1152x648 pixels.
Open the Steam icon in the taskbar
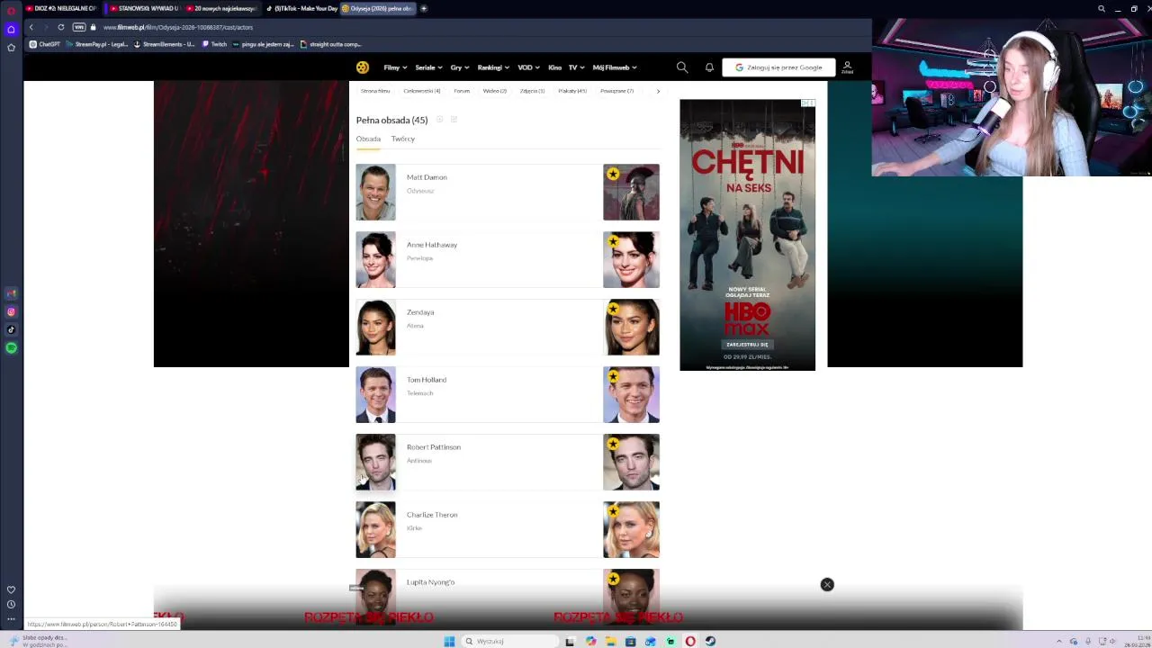point(710,641)
